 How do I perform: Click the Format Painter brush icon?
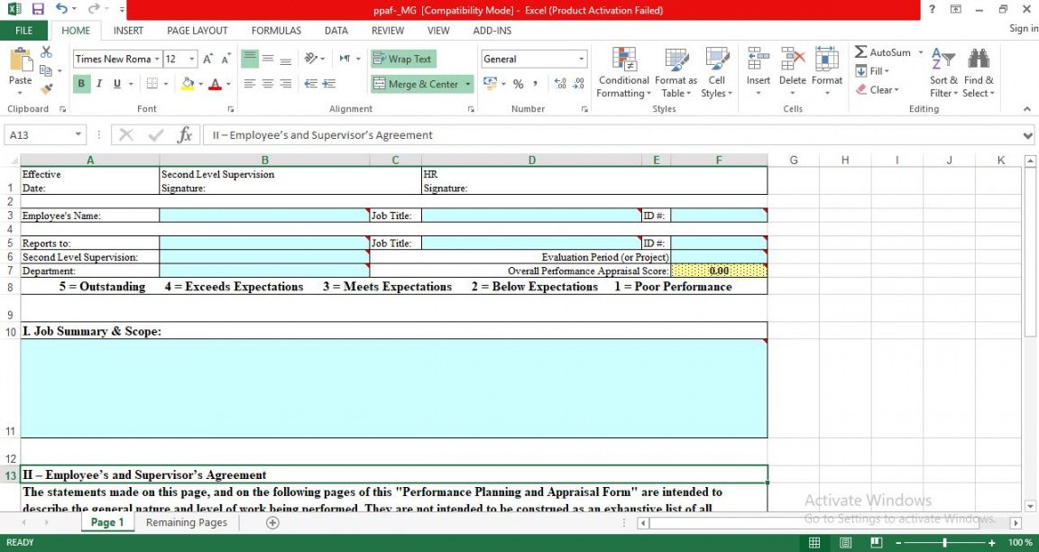[x=46, y=88]
